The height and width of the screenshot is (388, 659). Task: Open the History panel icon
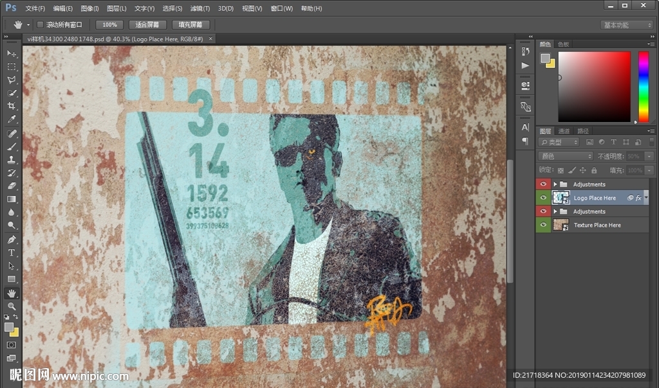point(525,51)
